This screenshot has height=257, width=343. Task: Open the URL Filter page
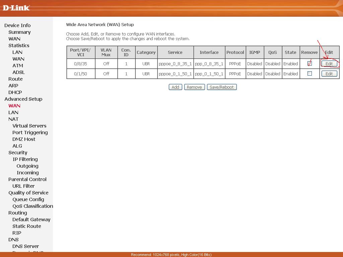pyautogui.click(x=23, y=186)
